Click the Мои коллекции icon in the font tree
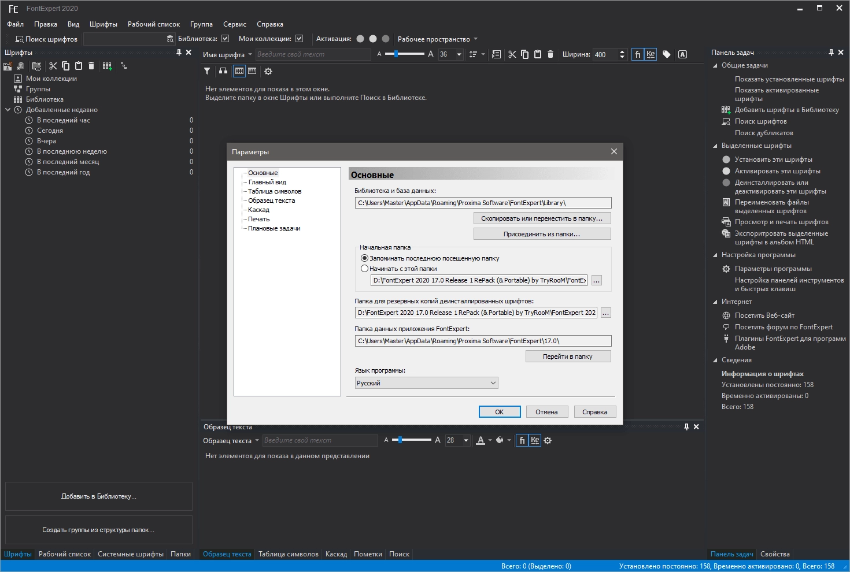 (x=18, y=79)
